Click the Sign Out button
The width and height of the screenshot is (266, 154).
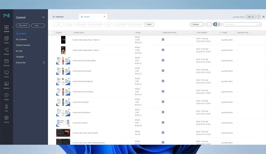(251, 17)
